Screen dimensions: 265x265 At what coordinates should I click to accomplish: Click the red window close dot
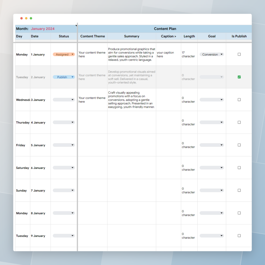pos(21,18)
